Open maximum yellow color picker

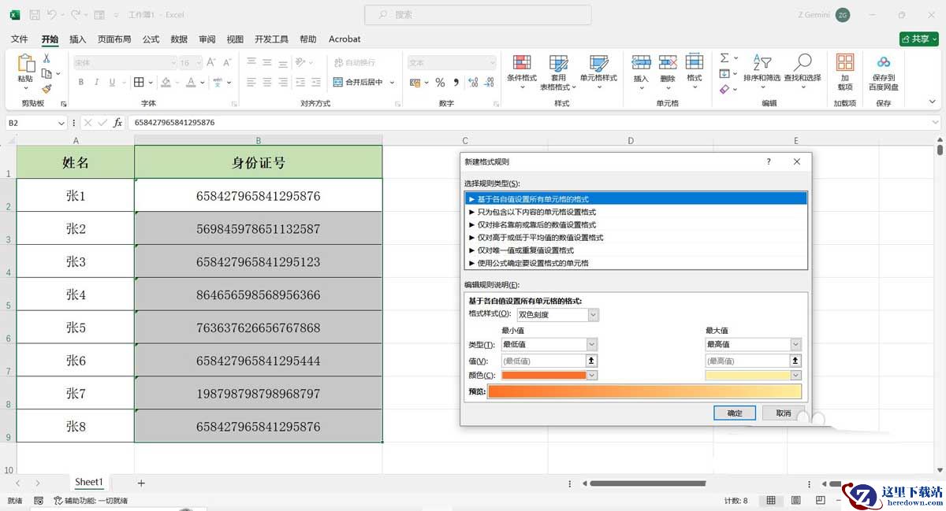click(x=754, y=376)
